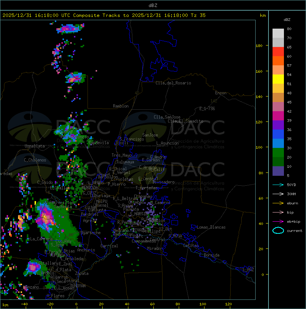Click the TUPUNGATO place label

(x=60, y=255)
